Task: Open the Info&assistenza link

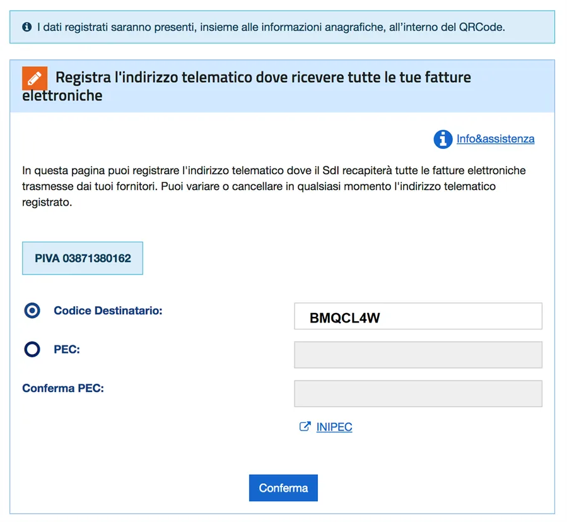Action: pos(495,139)
